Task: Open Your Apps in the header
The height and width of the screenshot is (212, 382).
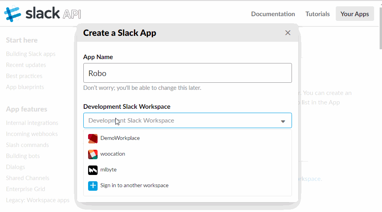Action: (x=354, y=14)
